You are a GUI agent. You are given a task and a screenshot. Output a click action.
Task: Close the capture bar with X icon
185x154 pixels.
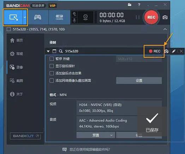pos(181,51)
